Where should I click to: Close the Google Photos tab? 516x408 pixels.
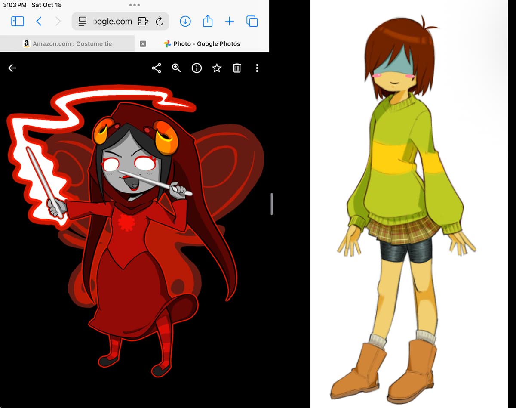[143, 43]
